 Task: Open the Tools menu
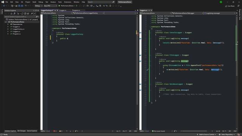[x=60, y=2]
